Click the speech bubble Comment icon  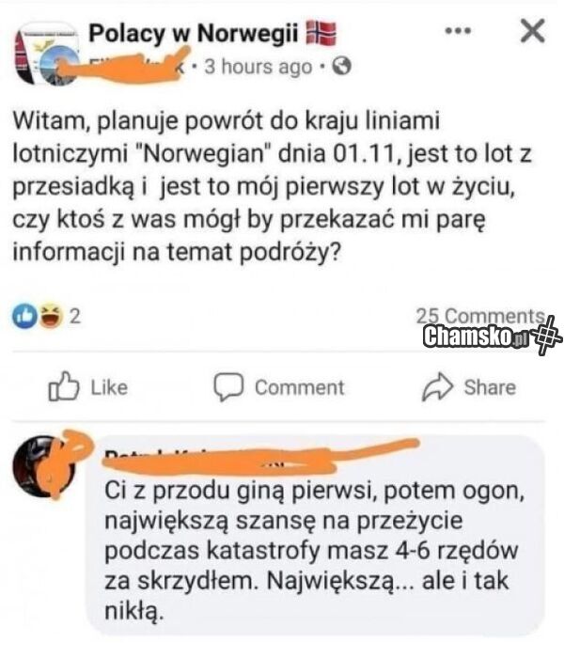click(228, 387)
